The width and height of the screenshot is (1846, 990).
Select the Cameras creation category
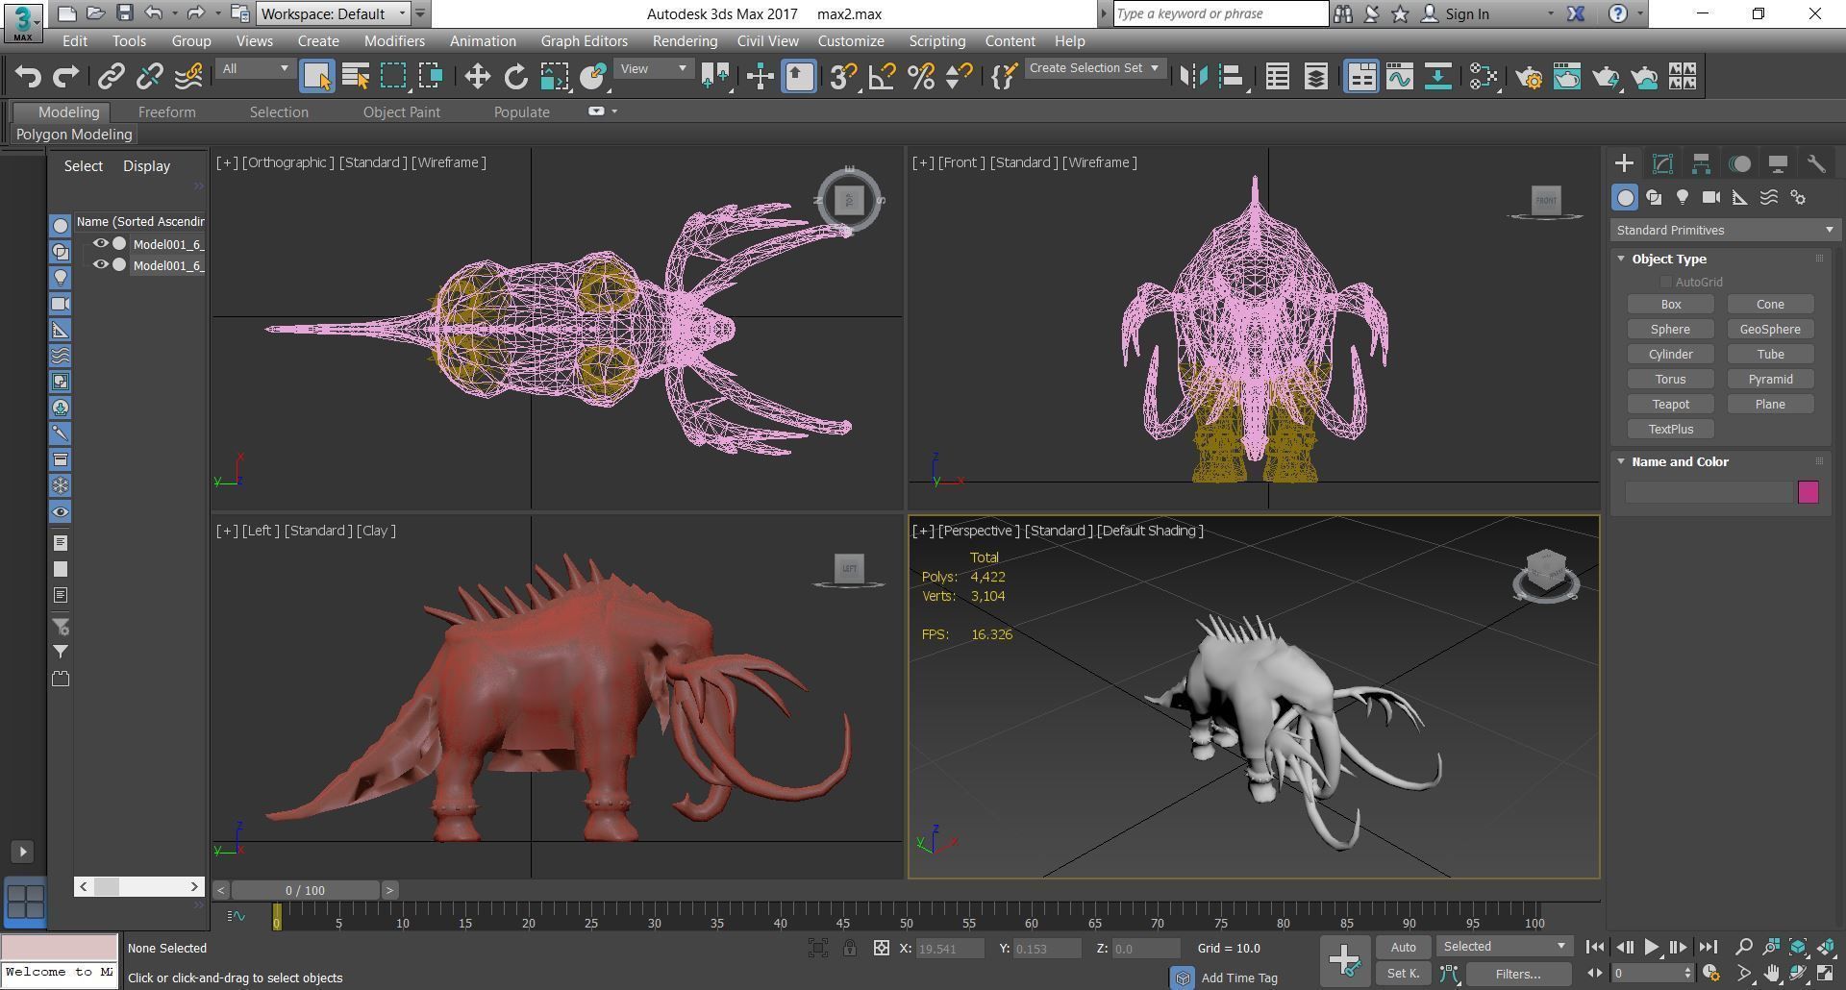pyautogui.click(x=1711, y=197)
